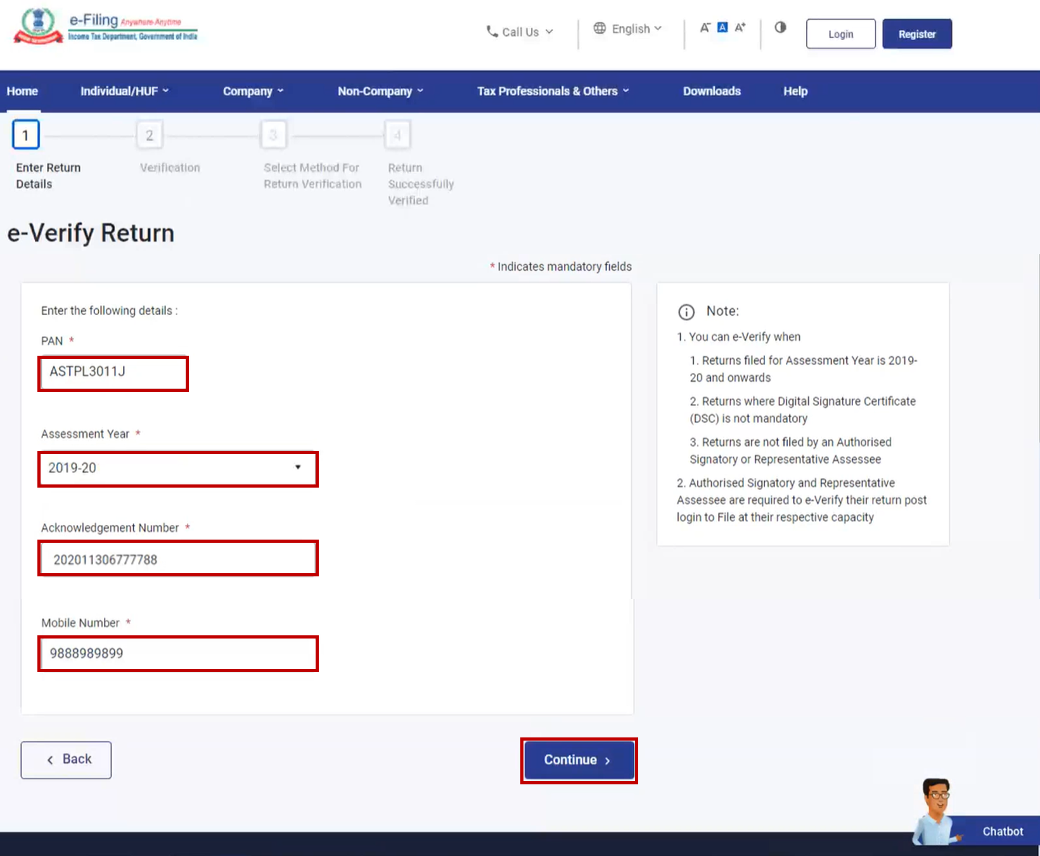Select the decrease text size icon
The image size is (1040, 856).
[x=705, y=27]
